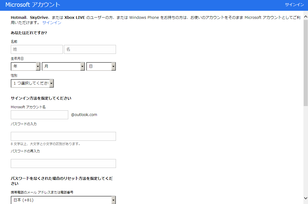Click the @outlook.com domain text
Viewport: 308px width, 204px height.
tap(84, 115)
